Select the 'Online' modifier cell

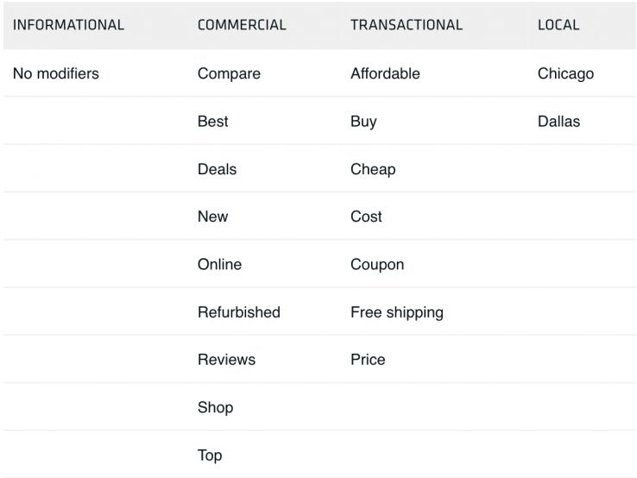[219, 264]
